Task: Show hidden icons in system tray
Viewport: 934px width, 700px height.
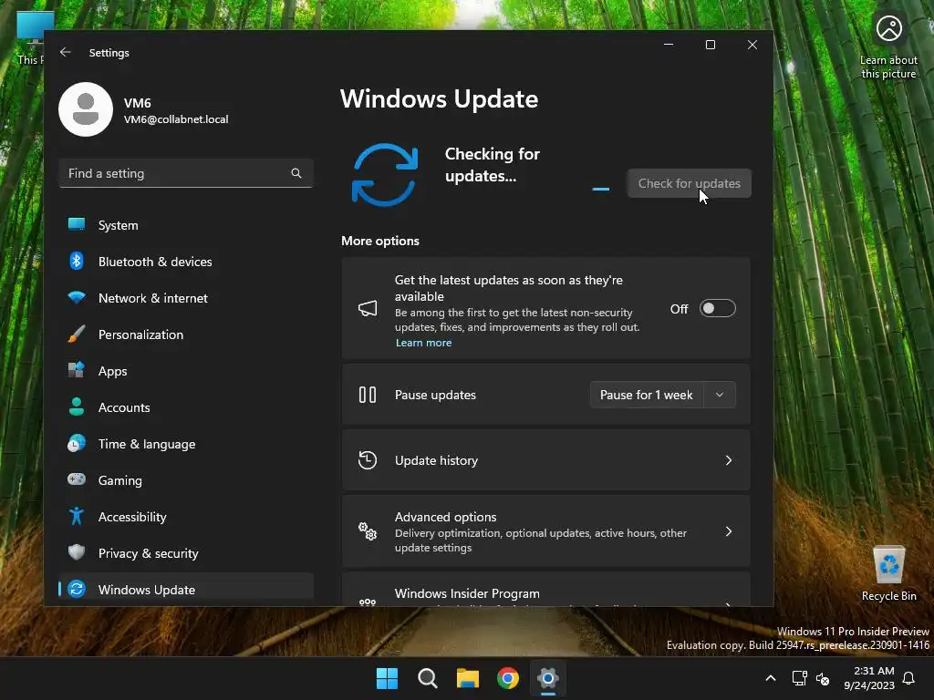Action: pos(770,678)
